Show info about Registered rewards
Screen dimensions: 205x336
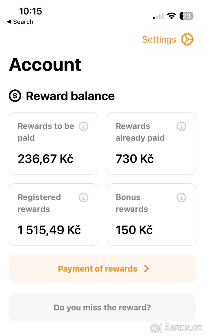(83, 198)
